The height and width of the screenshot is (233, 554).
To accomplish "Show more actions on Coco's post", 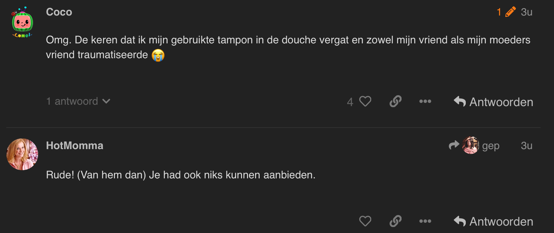I will point(425,102).
